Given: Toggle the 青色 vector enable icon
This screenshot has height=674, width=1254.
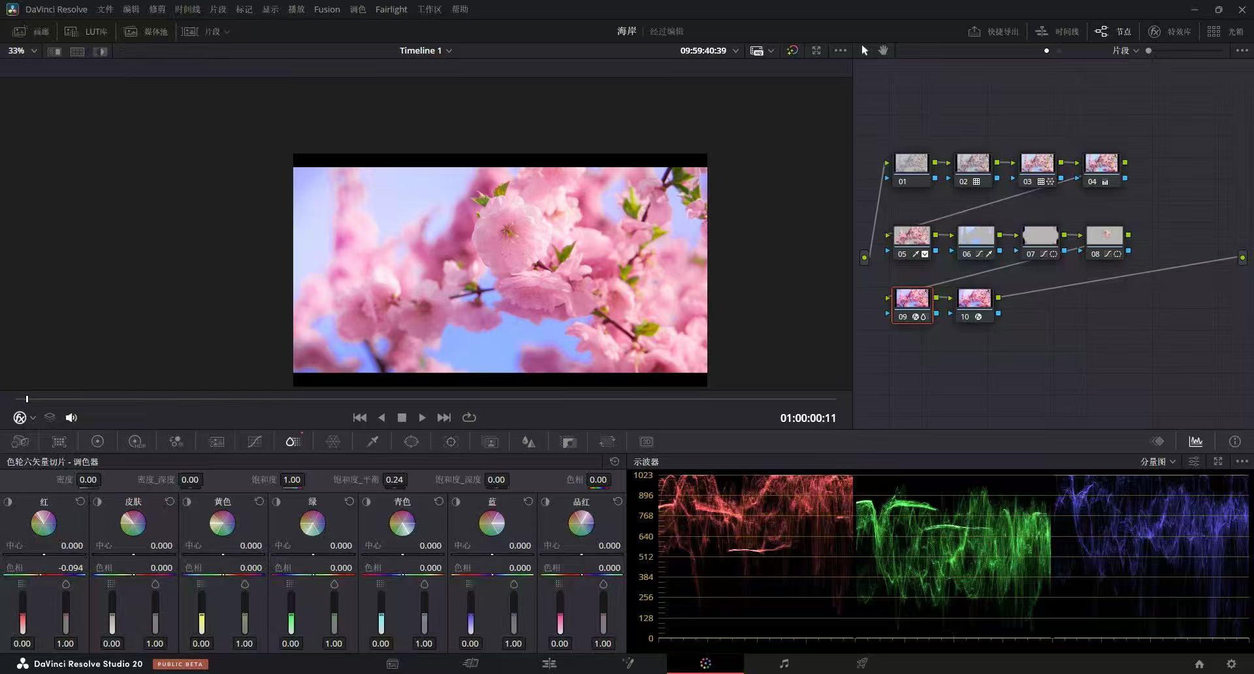Looking at the screenshot, I should [x=366, y=502].
